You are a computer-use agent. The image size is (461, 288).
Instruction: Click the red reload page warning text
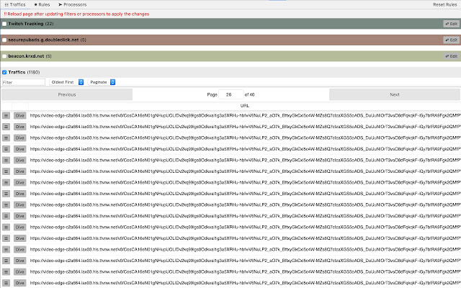point(76,14)
